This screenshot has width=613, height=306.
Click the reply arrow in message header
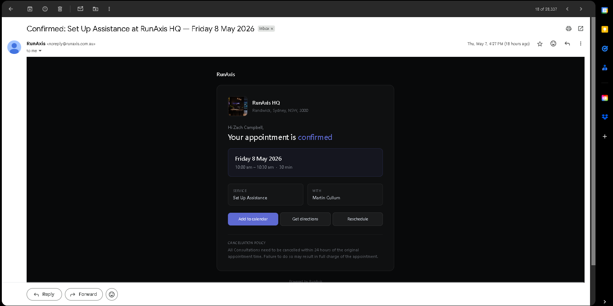[567, 44]
